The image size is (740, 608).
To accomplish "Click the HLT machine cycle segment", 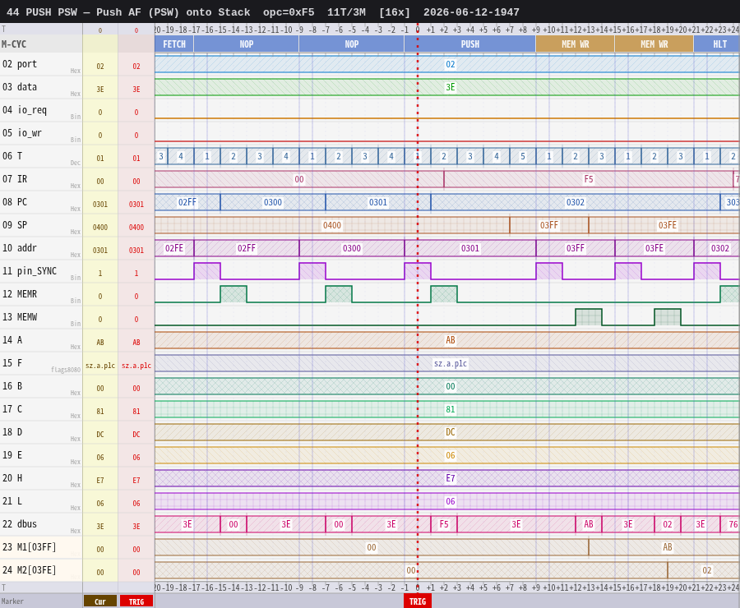I will (717, 44).
